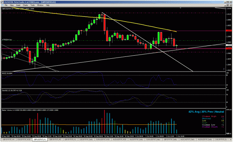
Task: Click the '29 Sep 08:00' time axis label
Action: 37,136
